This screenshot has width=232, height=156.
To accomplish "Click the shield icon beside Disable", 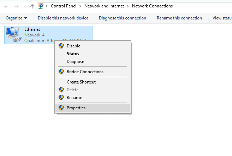I will [61, 46].
